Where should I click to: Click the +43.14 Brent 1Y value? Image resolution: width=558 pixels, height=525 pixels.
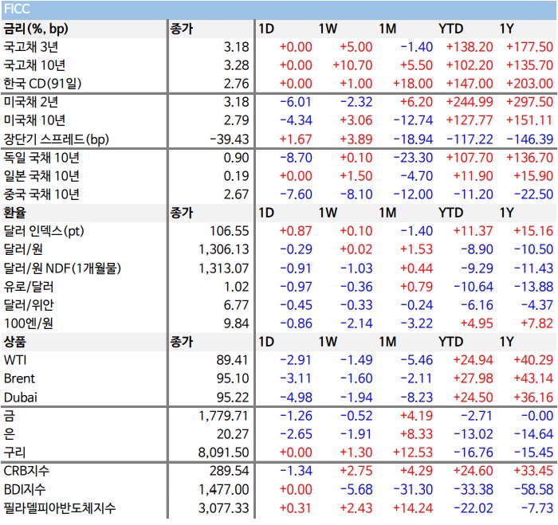point(533,378)
